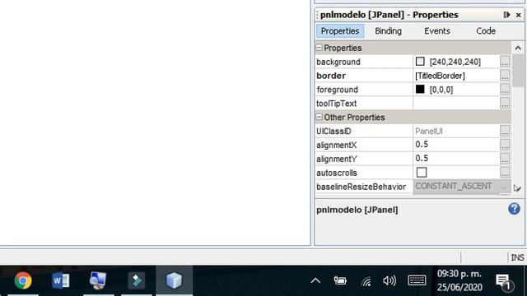This screenshot has width=527, height=296.
Task: Click scrollbar up arrow in Properties
Action: 518,49
